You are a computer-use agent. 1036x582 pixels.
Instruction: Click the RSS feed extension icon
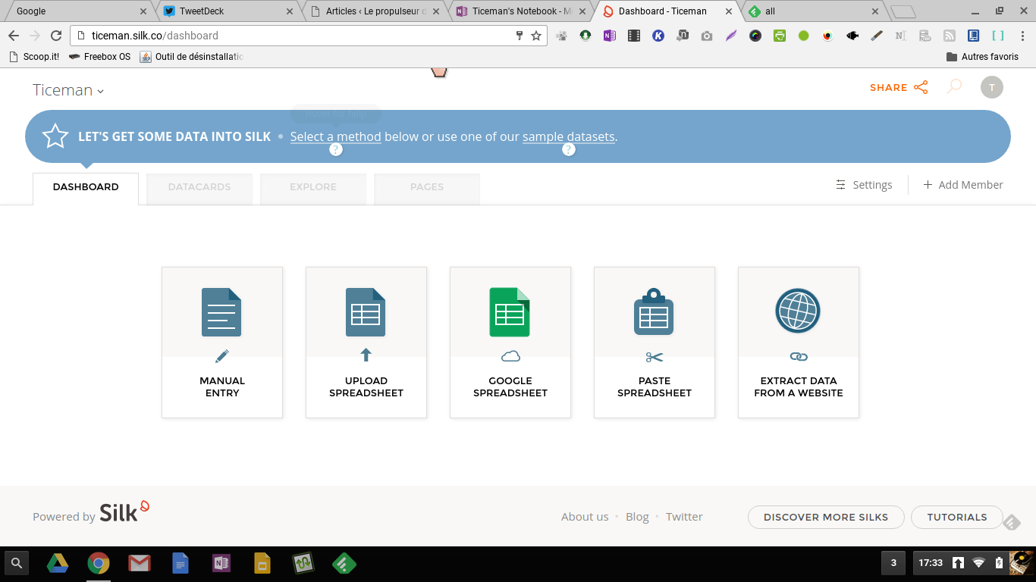(x=950, y=36)
